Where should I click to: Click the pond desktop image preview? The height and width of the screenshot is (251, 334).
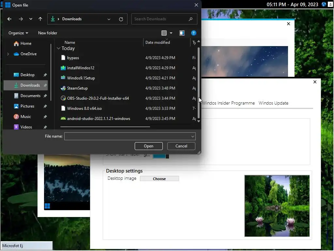pos(277,206)
